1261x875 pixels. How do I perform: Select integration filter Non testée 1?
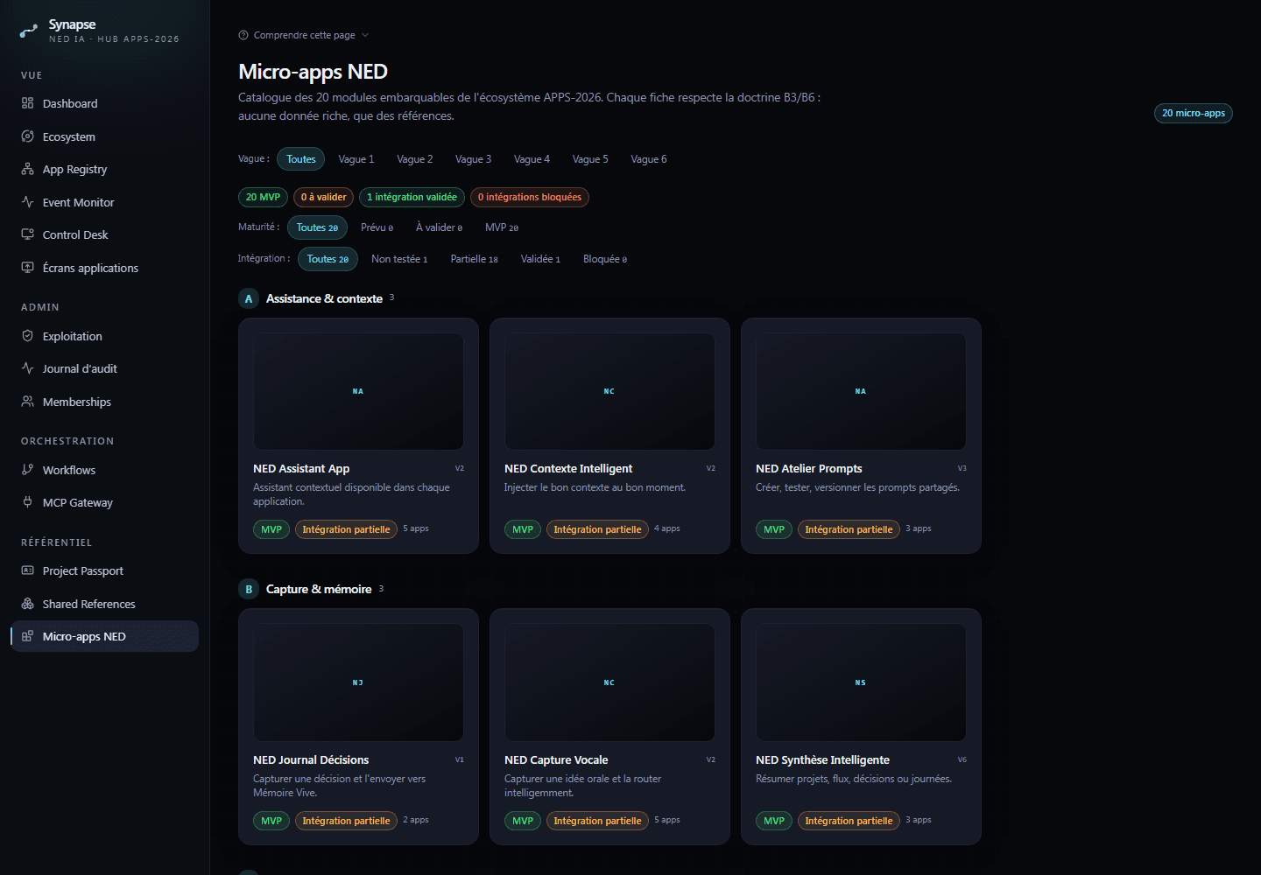pyautogui.click(x=399, y=259)
